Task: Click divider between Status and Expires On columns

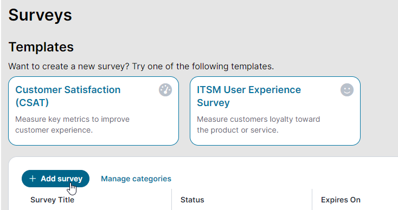Action: pos(312,199)
